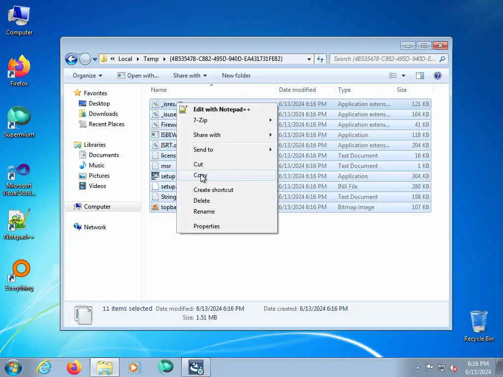Open Internet Explorer from the taskbar
The width and height of the screenshot is (503, 377).
(44, 367)
